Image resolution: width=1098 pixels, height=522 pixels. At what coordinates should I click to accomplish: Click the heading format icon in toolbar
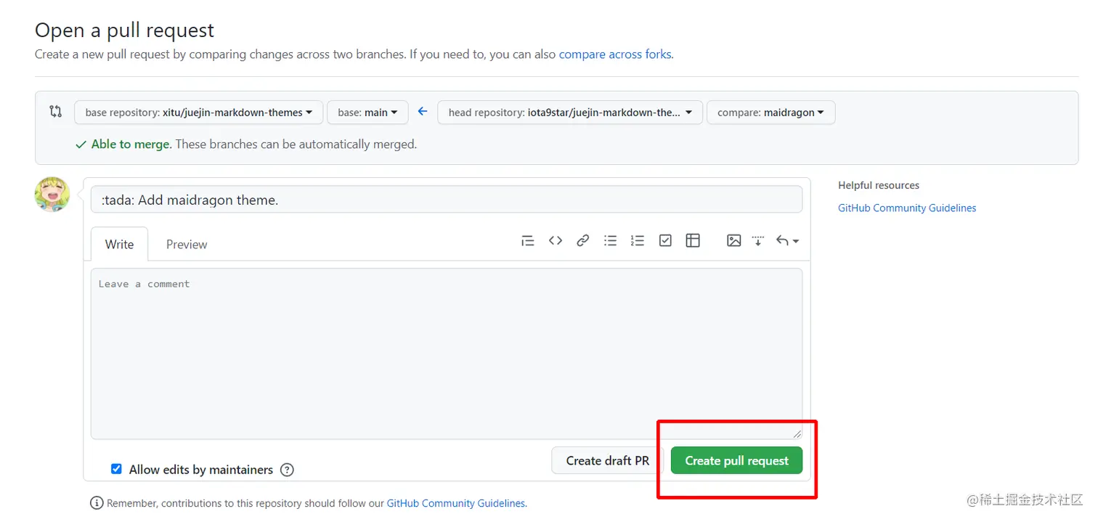(x=528, y=241)
